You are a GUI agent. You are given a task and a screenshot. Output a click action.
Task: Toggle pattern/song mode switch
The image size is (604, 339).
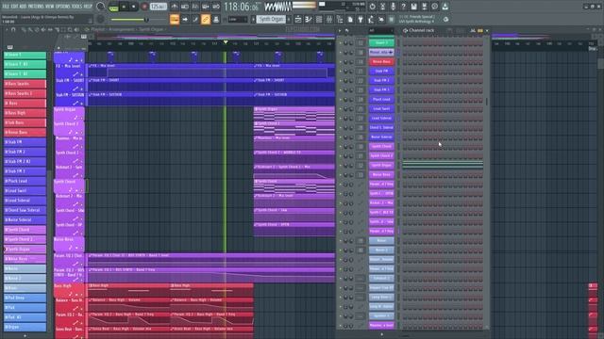(x=113, y=7)
